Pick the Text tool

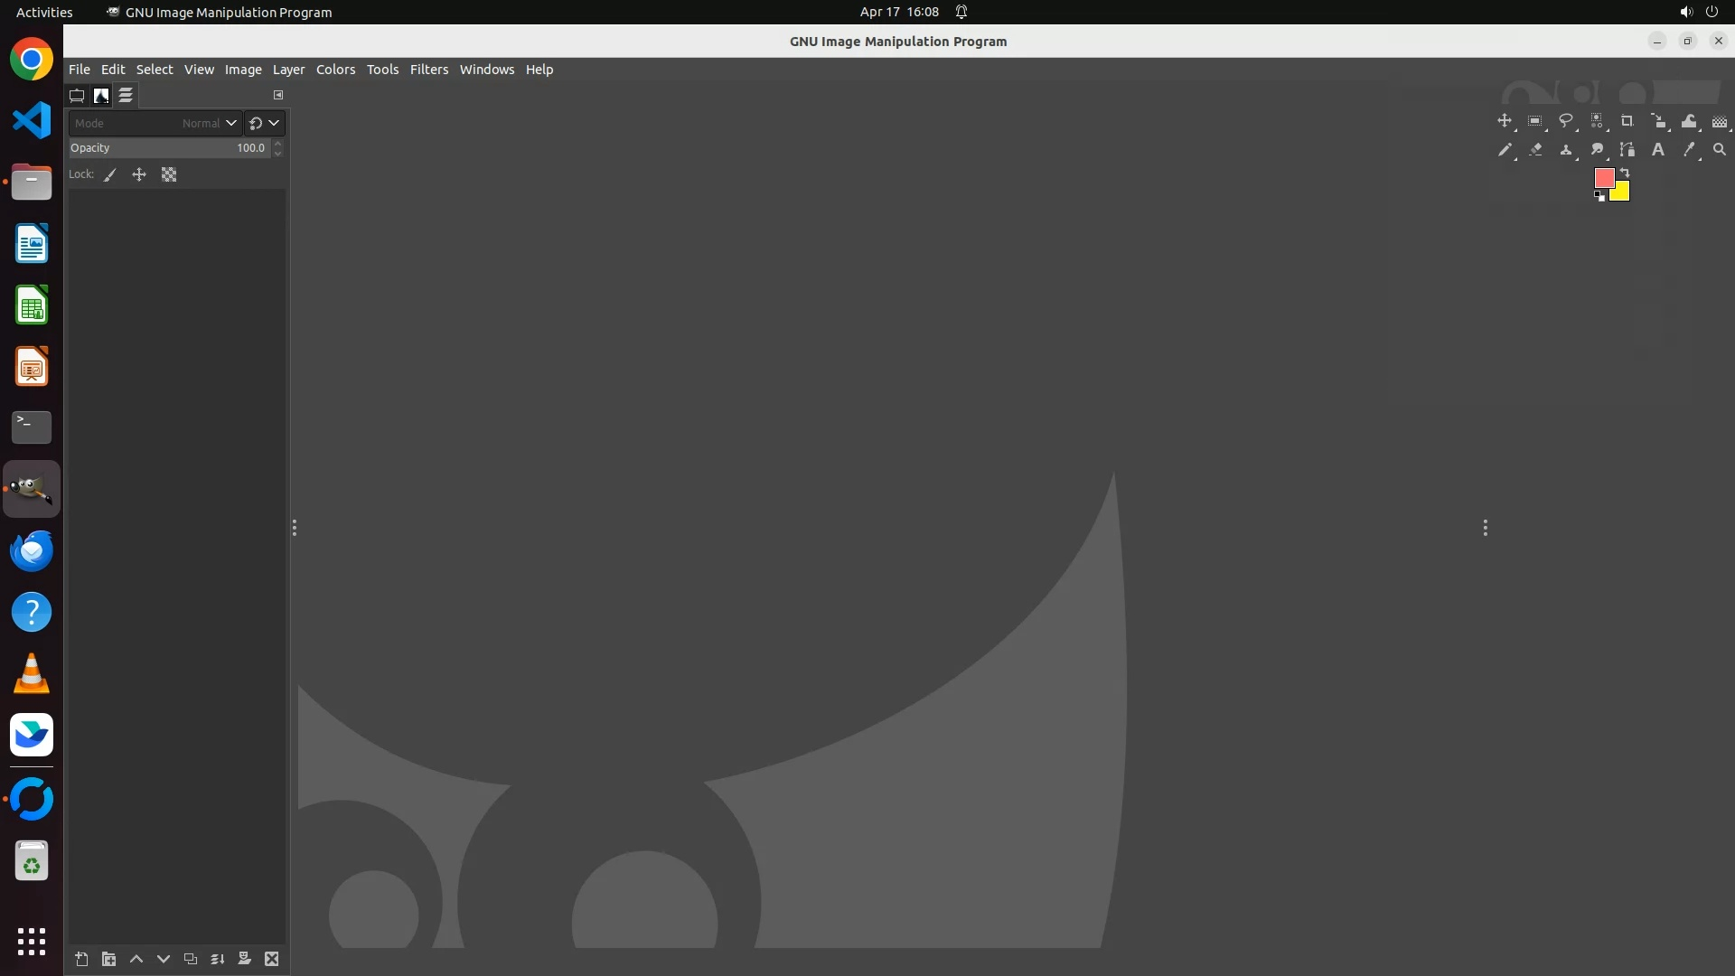coord(1657,150)
